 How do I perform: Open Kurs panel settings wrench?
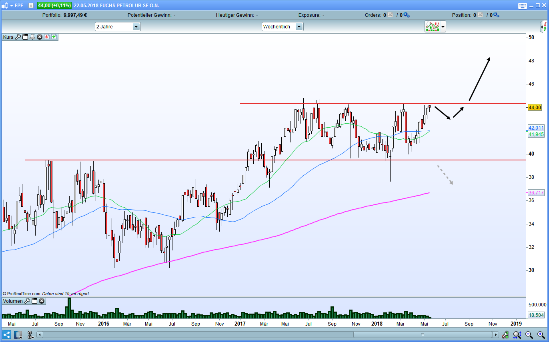pos(18,37)
